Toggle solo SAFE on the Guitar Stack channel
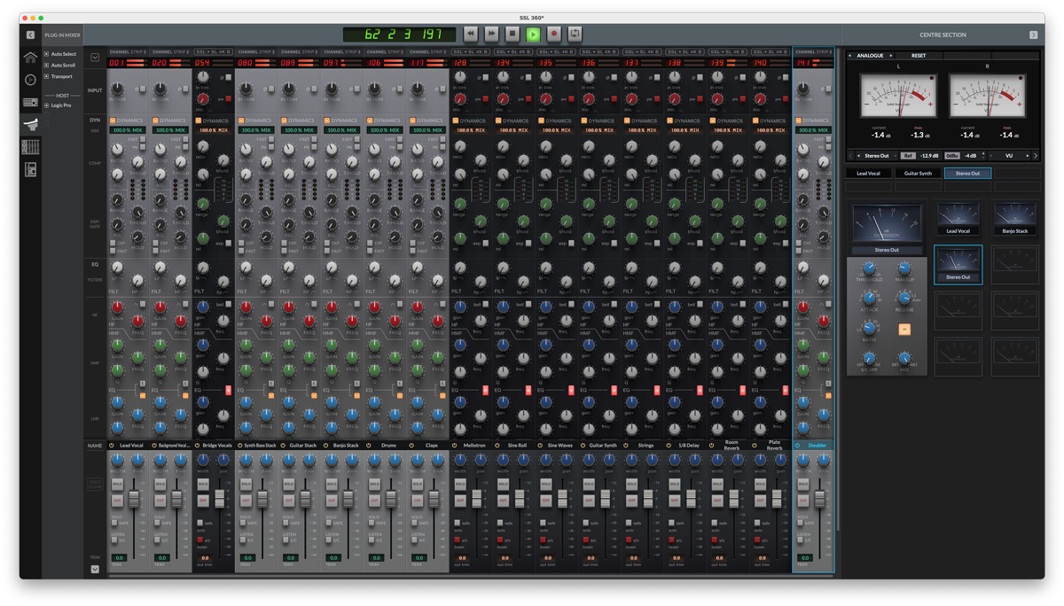This screenshot has width=1064, height=606. [286, 524]
